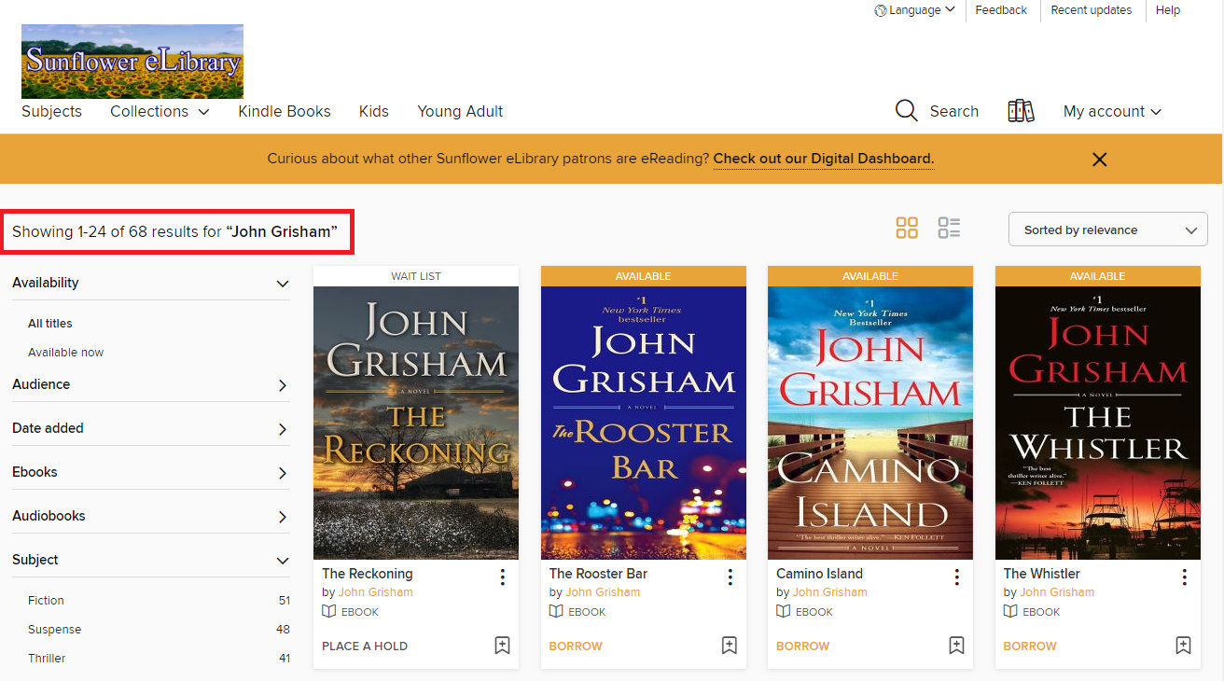The width and height of the screenshot is (1224, 681).
Task: Open more options for The Whistler
Action: click(x=1184, y=577)
